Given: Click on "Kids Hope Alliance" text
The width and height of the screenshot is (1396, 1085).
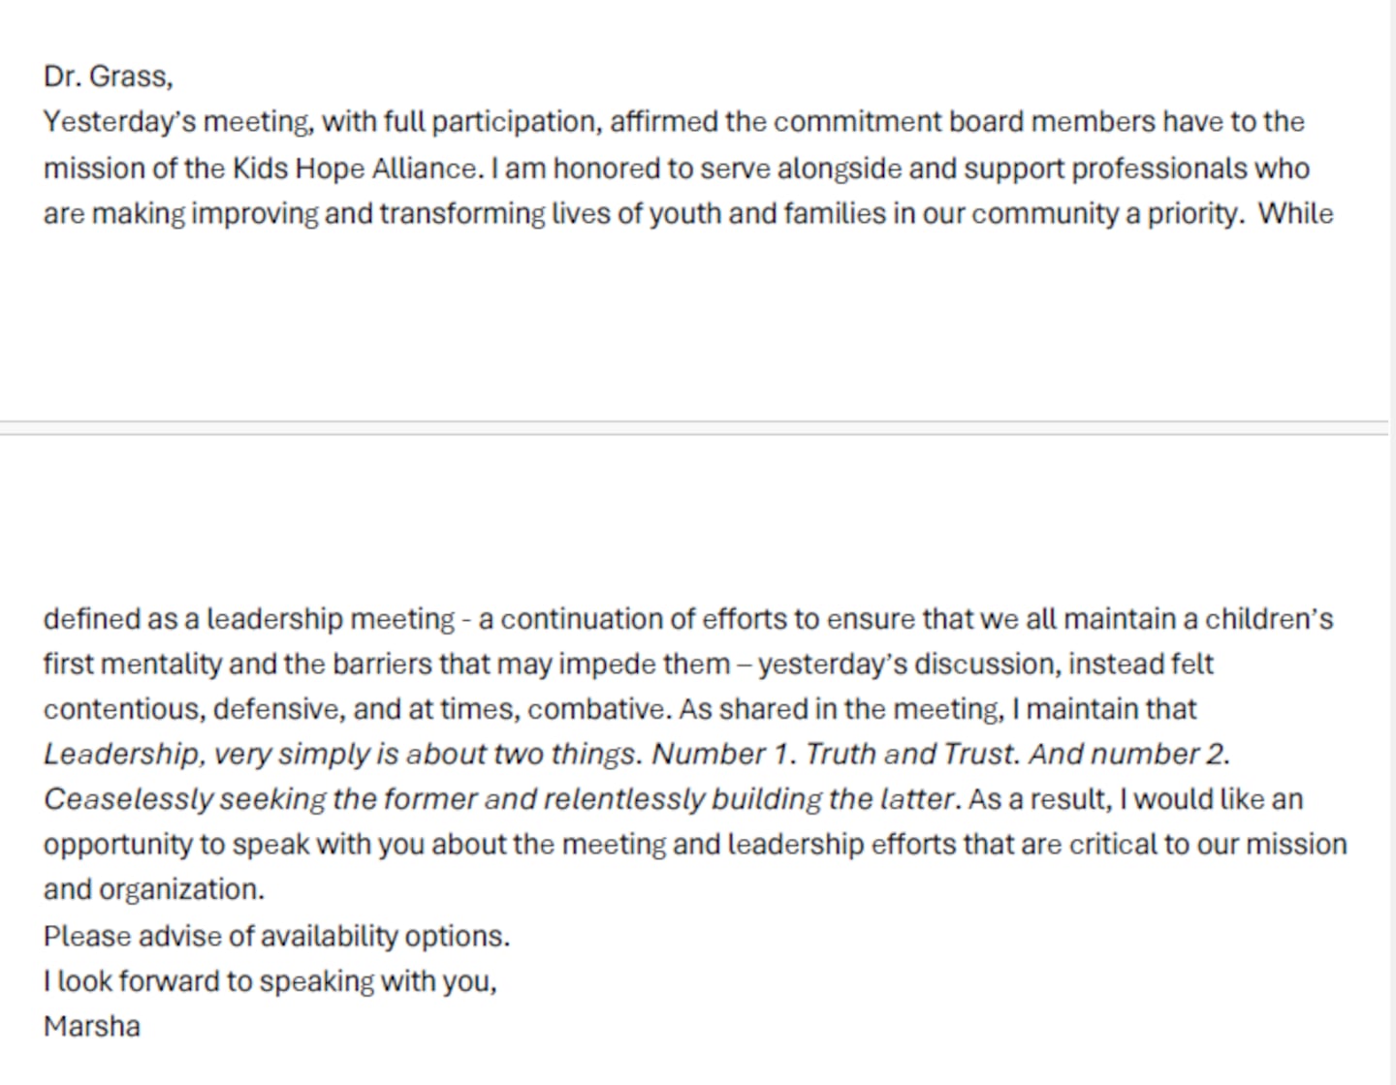Looking at the screenshot, I should point(354,169).
